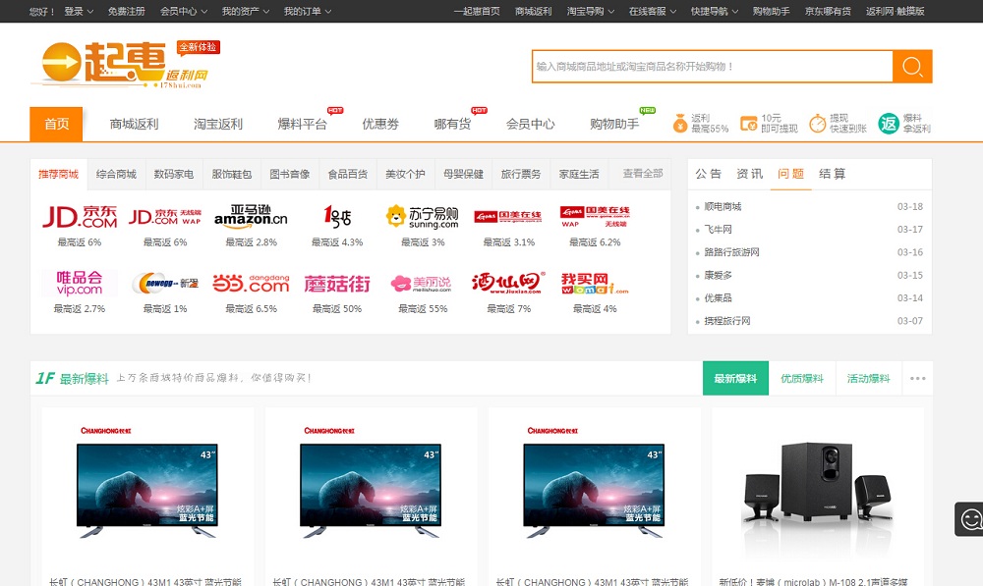
Task: Open the 蘑菇街 store logo
Action: [x=337, y=284]
